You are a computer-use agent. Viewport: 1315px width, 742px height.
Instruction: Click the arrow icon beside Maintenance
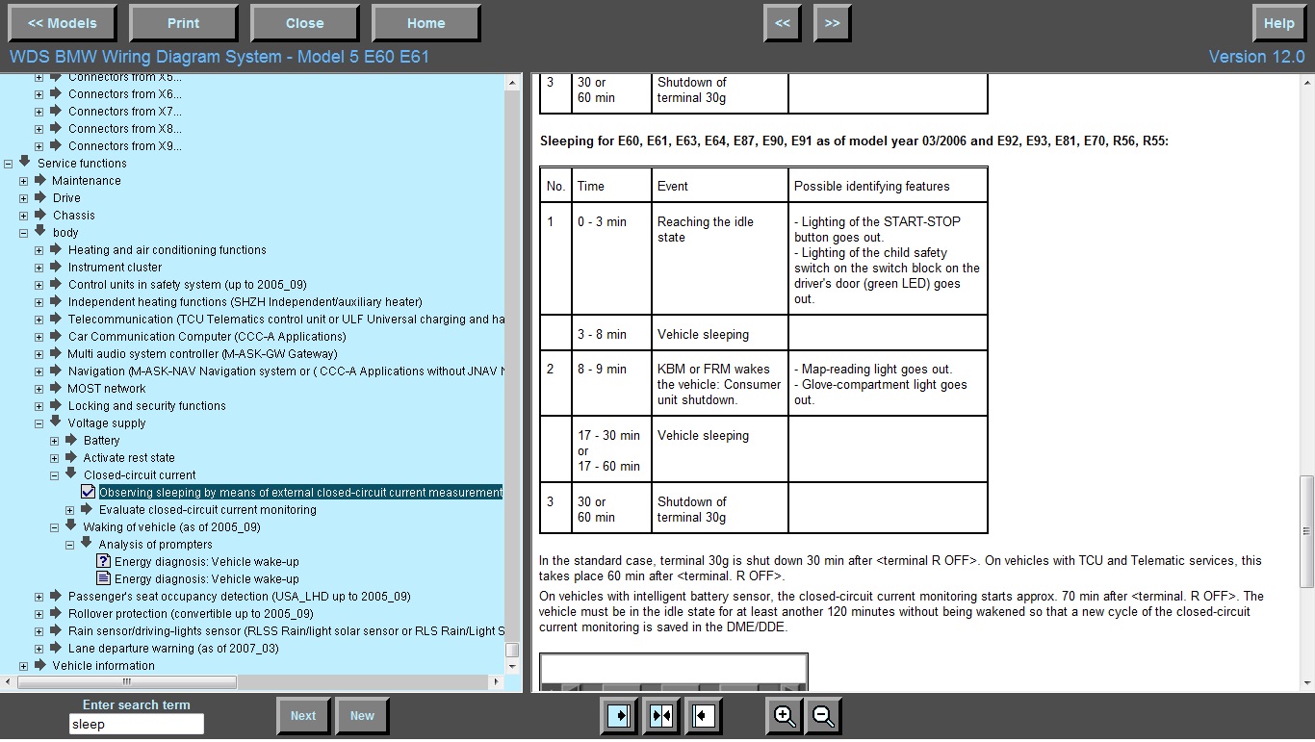click(x=40, y=179)
